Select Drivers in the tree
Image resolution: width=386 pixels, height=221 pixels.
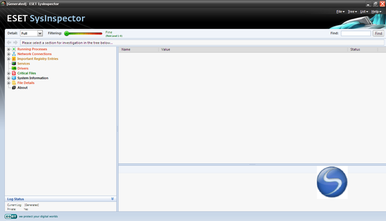tap(23, 68)
